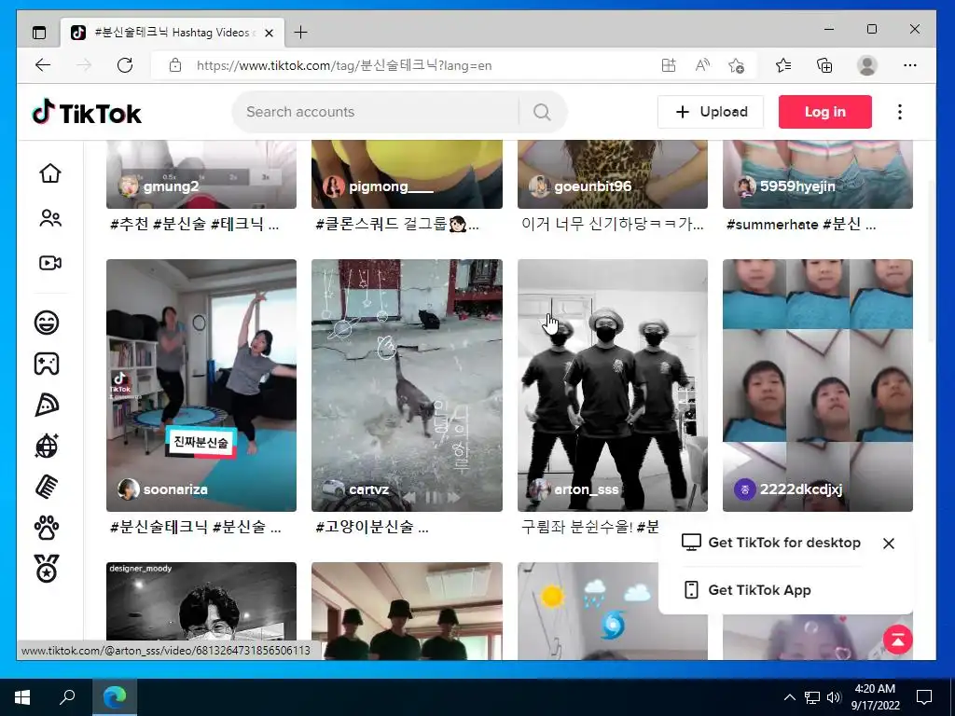Open the 5959hyejin video thumbnail
The image size is (955, 716).
tap(817, 174)
